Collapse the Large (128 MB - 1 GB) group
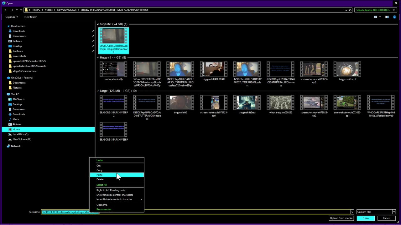Viewport: 401px width, 225px height. point(97,91)
